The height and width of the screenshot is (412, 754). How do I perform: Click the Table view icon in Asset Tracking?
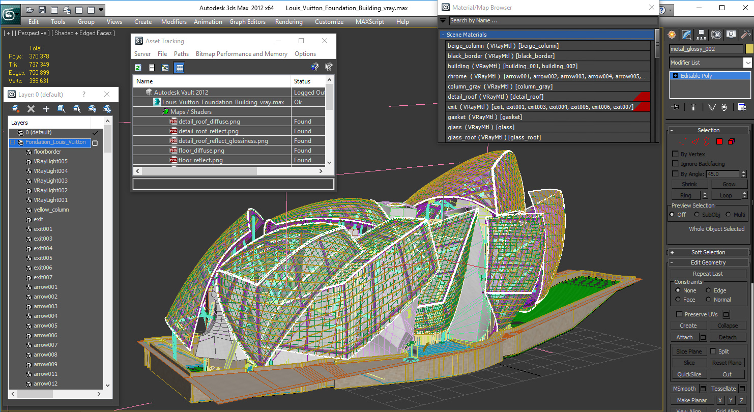click(x=179, y=68)
